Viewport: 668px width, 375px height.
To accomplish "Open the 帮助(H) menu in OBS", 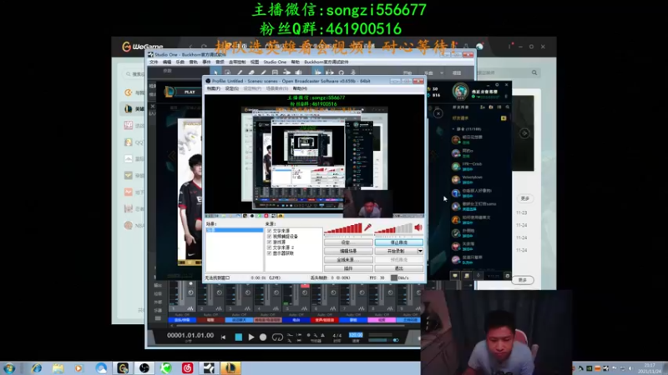I will pos(300,88).
